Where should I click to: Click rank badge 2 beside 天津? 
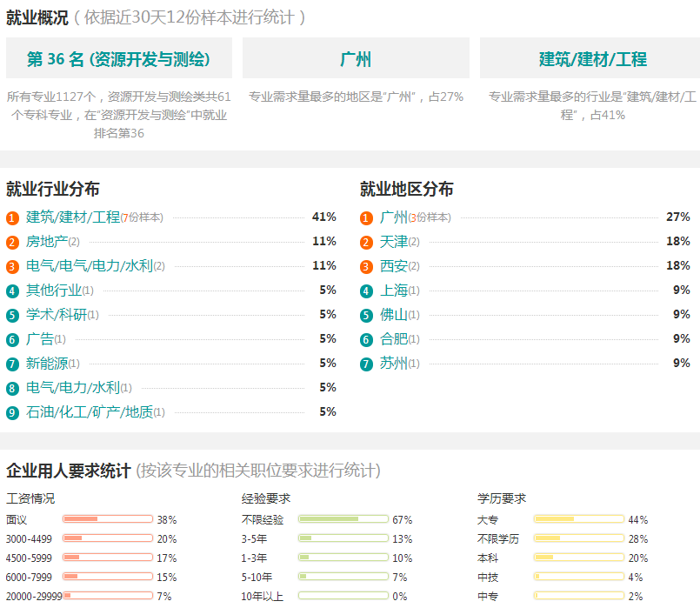(366, 243)
